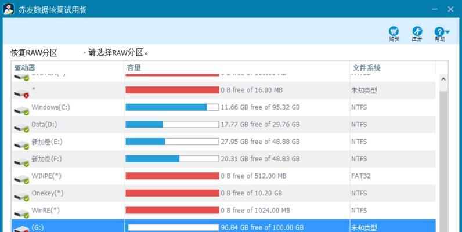Select the highlighted (G:) RAW partition
The height and width of the screenshot is (232, 462).
click(223, 226)
